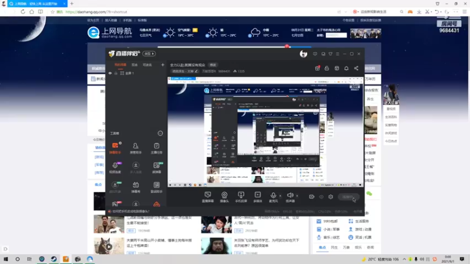Expand the undo history dropdown in the browser toolbar
The image size is (470, 264).
point(441,12)
